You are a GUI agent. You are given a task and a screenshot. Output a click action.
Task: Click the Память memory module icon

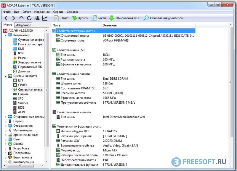(15, 94)
